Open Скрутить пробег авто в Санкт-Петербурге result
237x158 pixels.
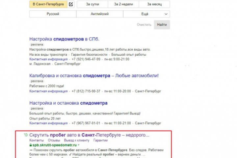[89, 135]
